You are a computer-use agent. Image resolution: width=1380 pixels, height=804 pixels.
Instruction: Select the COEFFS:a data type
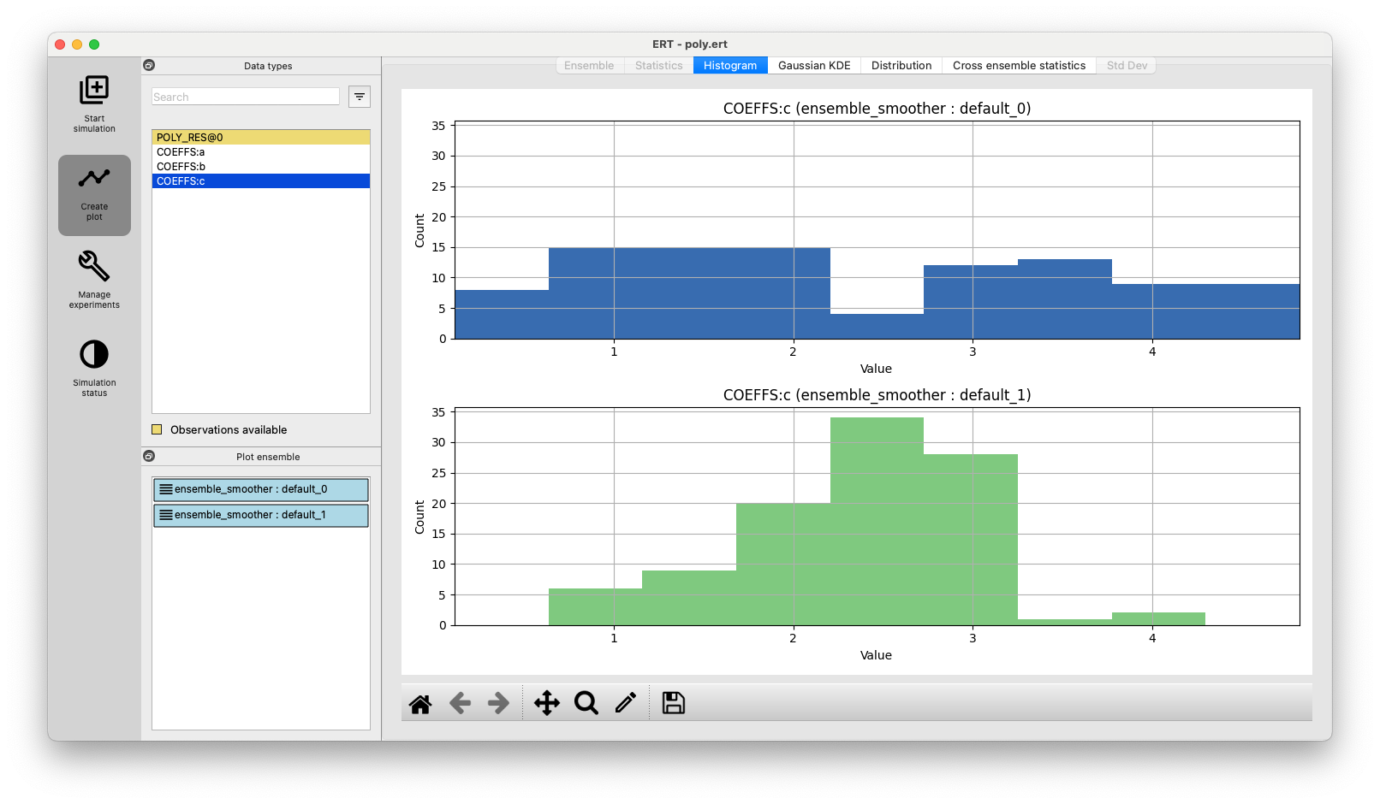(261, 152)
